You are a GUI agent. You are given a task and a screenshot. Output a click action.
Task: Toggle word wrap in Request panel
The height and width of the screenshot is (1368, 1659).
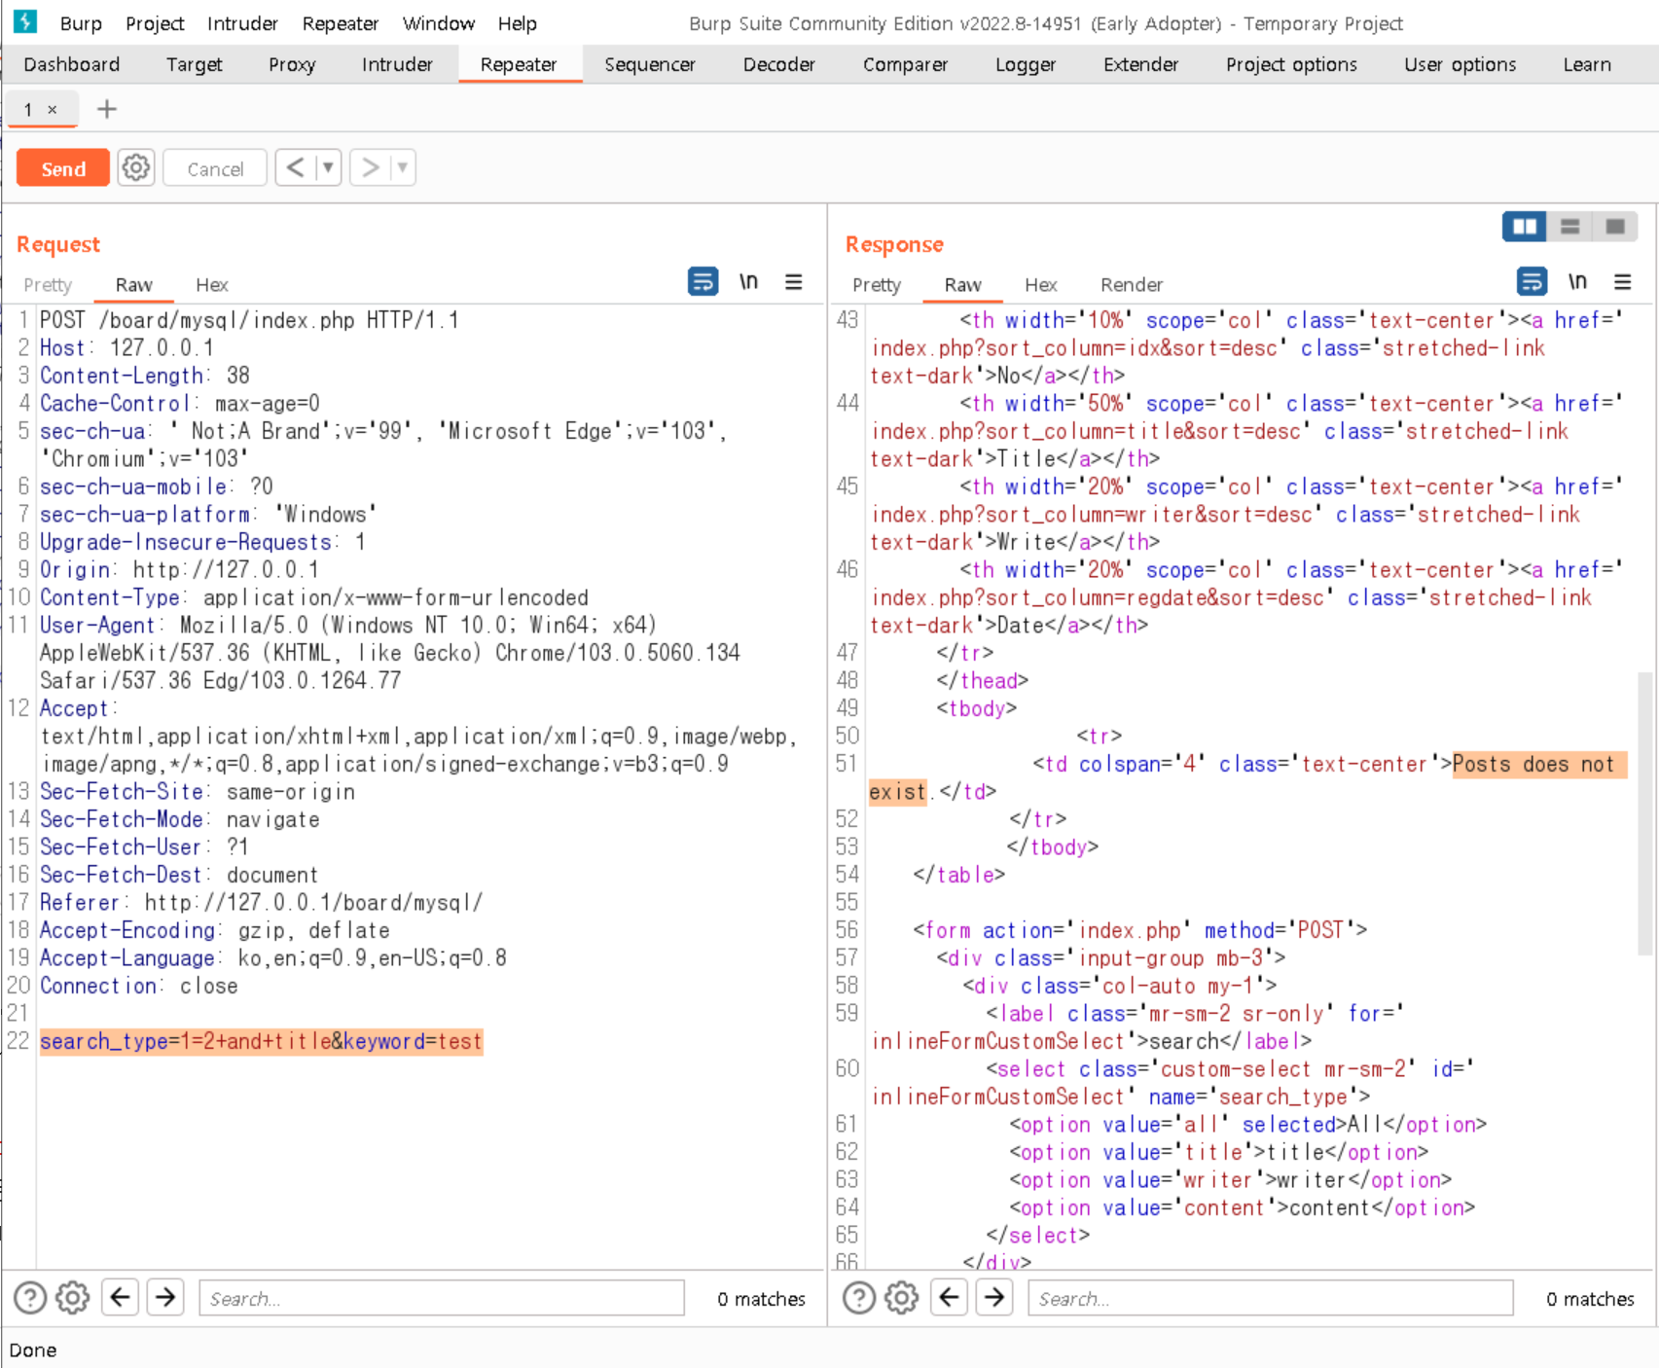(703, 282)
